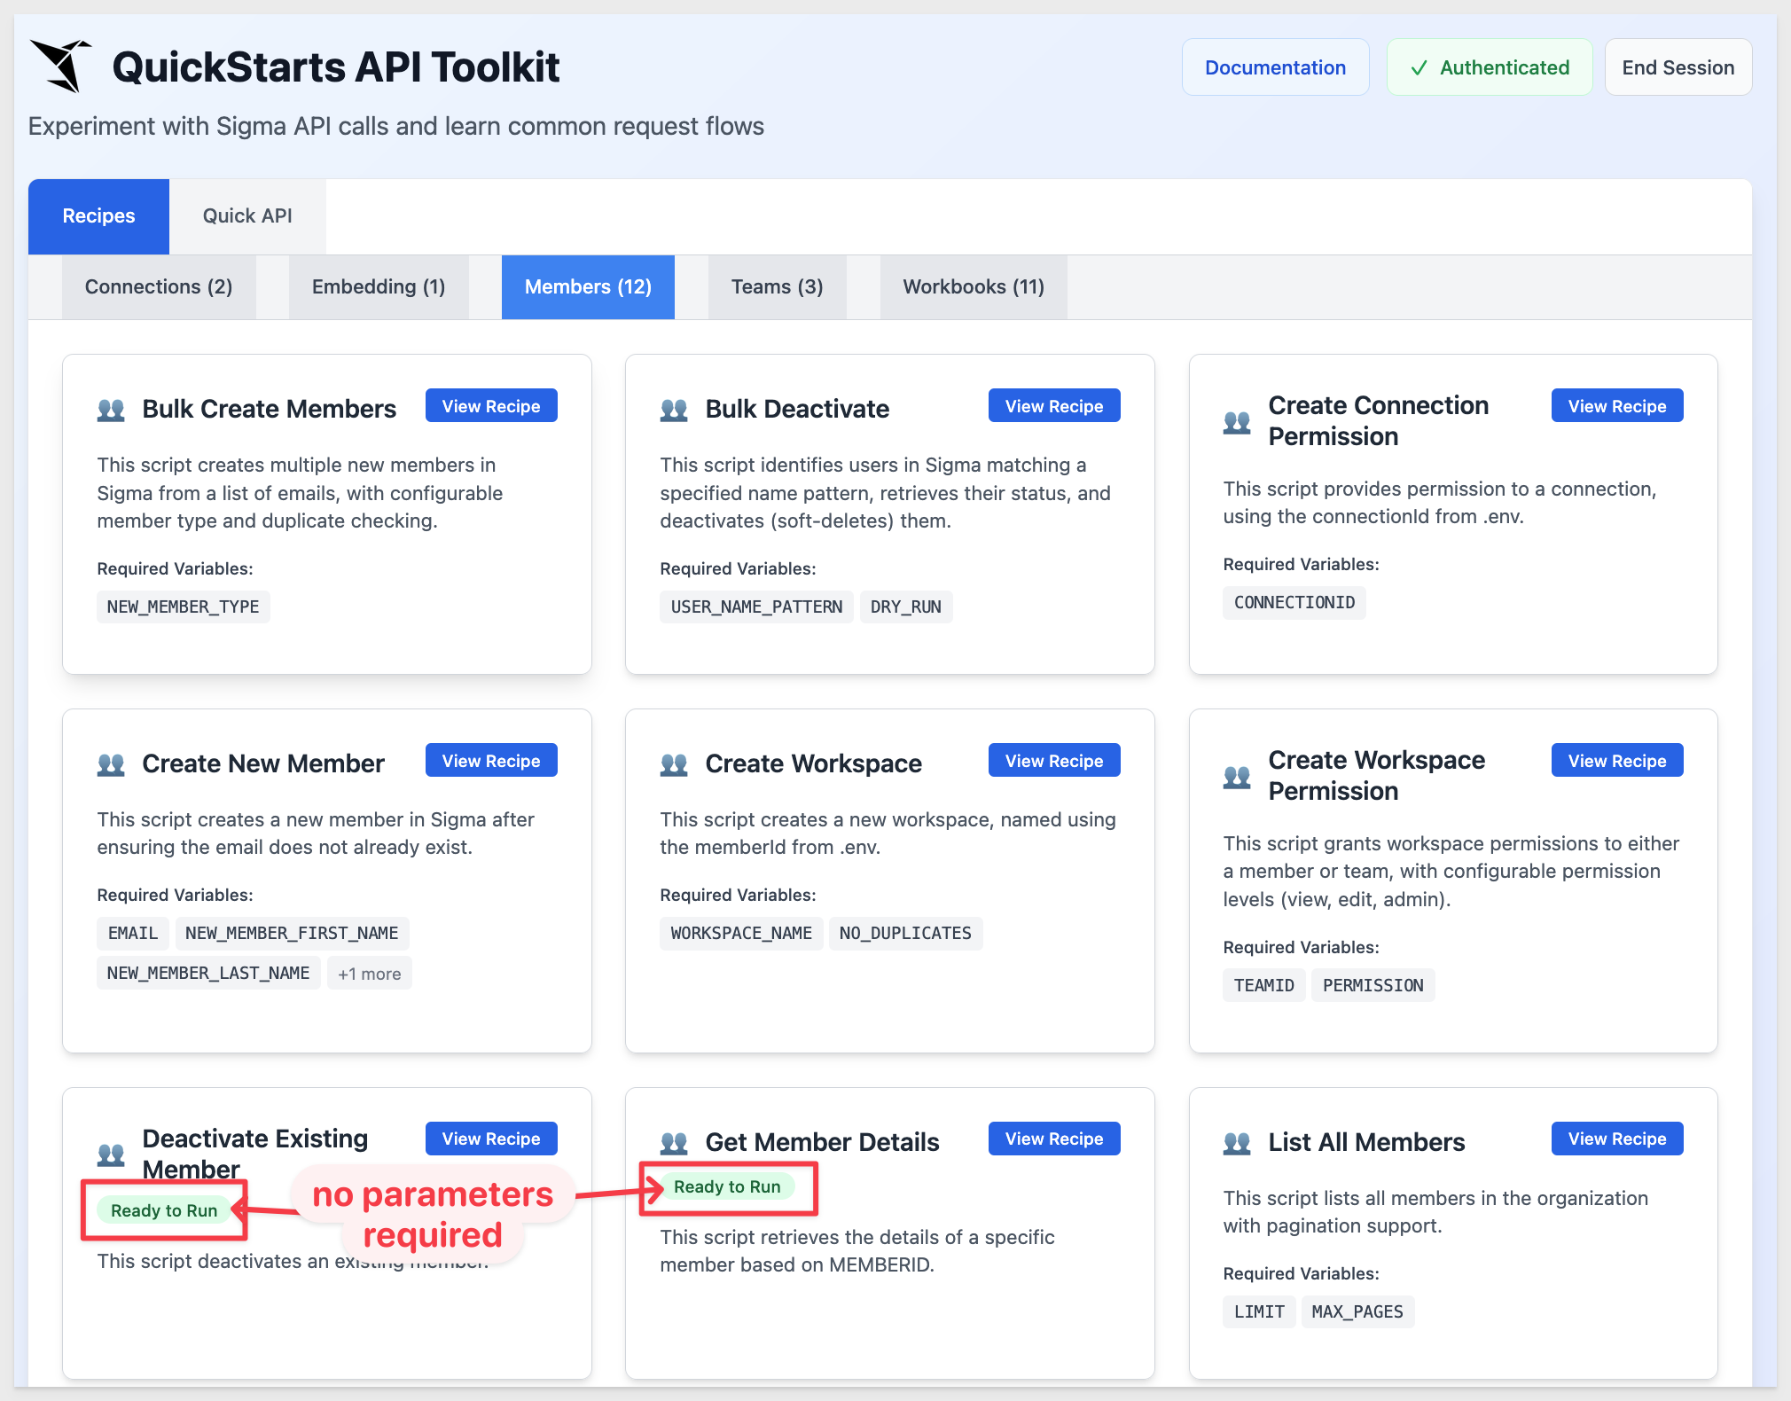Click the TEAMID variable tag

pyautogui.click(x=1264, y=986)
